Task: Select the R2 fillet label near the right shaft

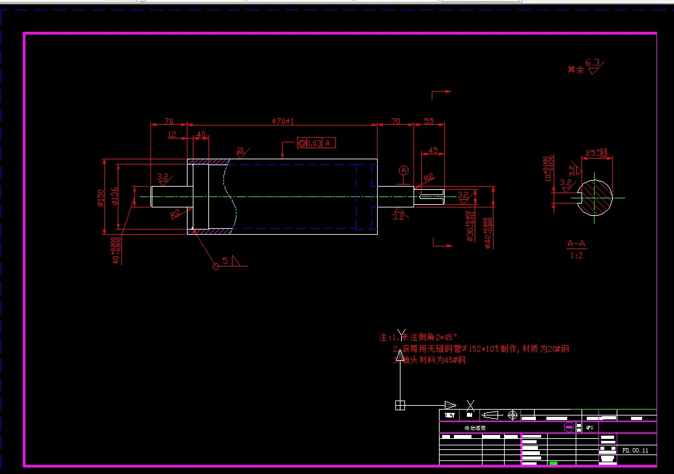Action: coord(429,178)
